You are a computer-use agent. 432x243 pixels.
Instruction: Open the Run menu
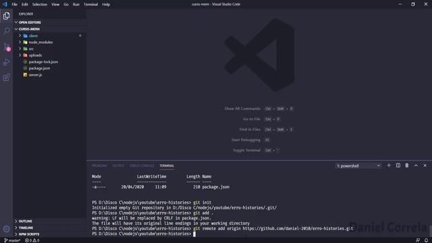click(x=76, y=5)
